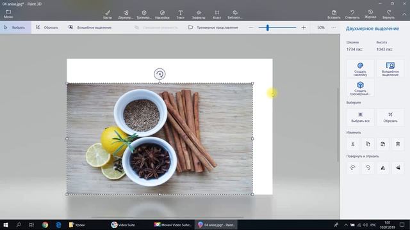410x230 pixels.
Task: Show hidden tray icons chevron
Action: 346,225
